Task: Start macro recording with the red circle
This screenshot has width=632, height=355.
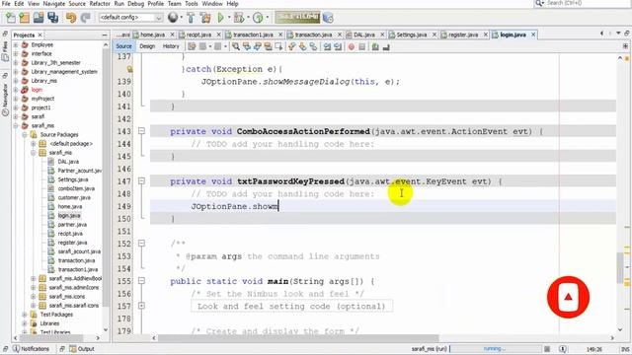Action: (352, 46)
